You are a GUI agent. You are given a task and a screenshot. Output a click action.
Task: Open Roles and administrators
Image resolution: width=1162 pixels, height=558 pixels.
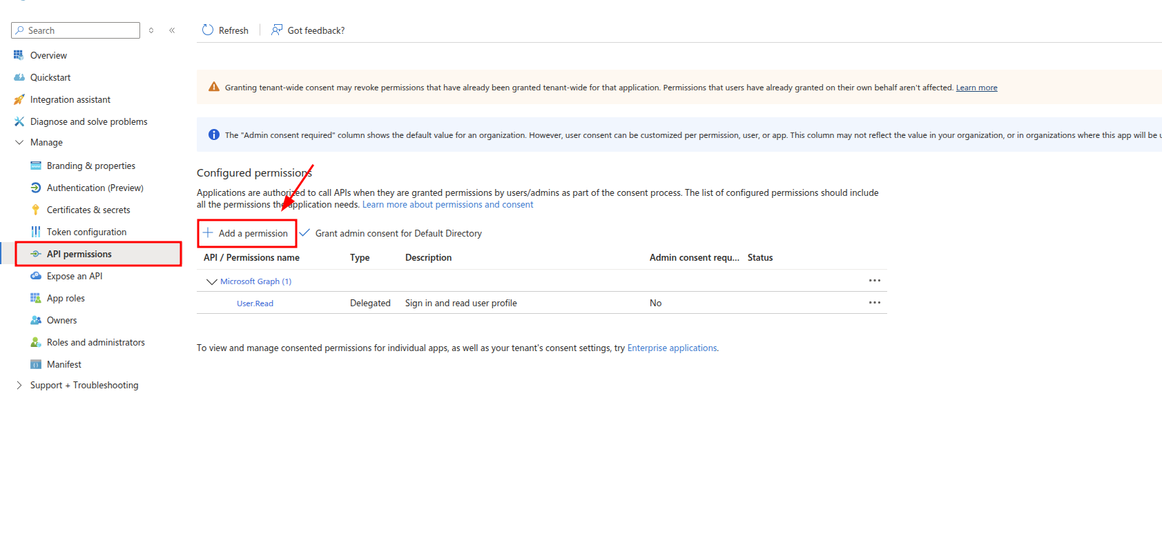96,342
